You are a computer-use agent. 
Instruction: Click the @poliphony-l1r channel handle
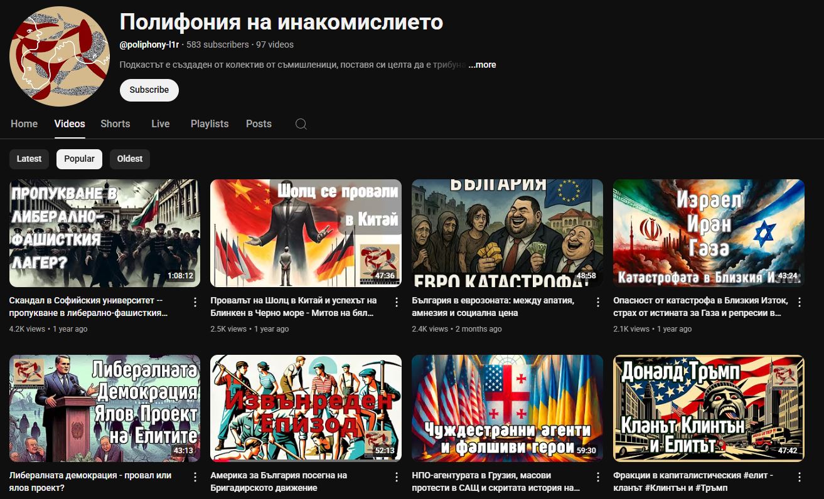point(149,45)
